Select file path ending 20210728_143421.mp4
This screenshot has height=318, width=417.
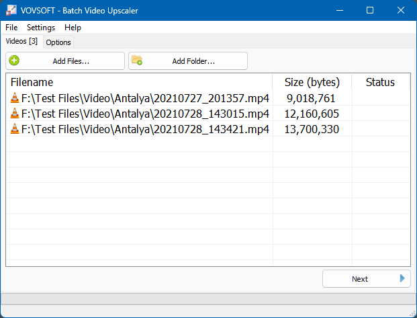[x=145, y=129]
